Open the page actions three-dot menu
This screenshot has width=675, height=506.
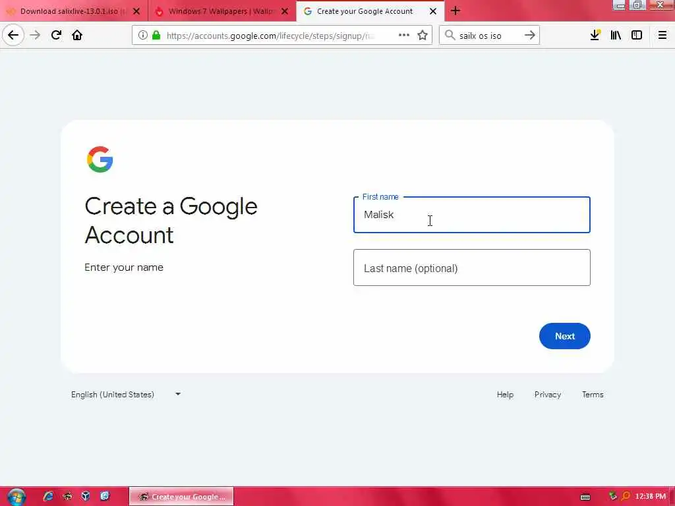404,36
